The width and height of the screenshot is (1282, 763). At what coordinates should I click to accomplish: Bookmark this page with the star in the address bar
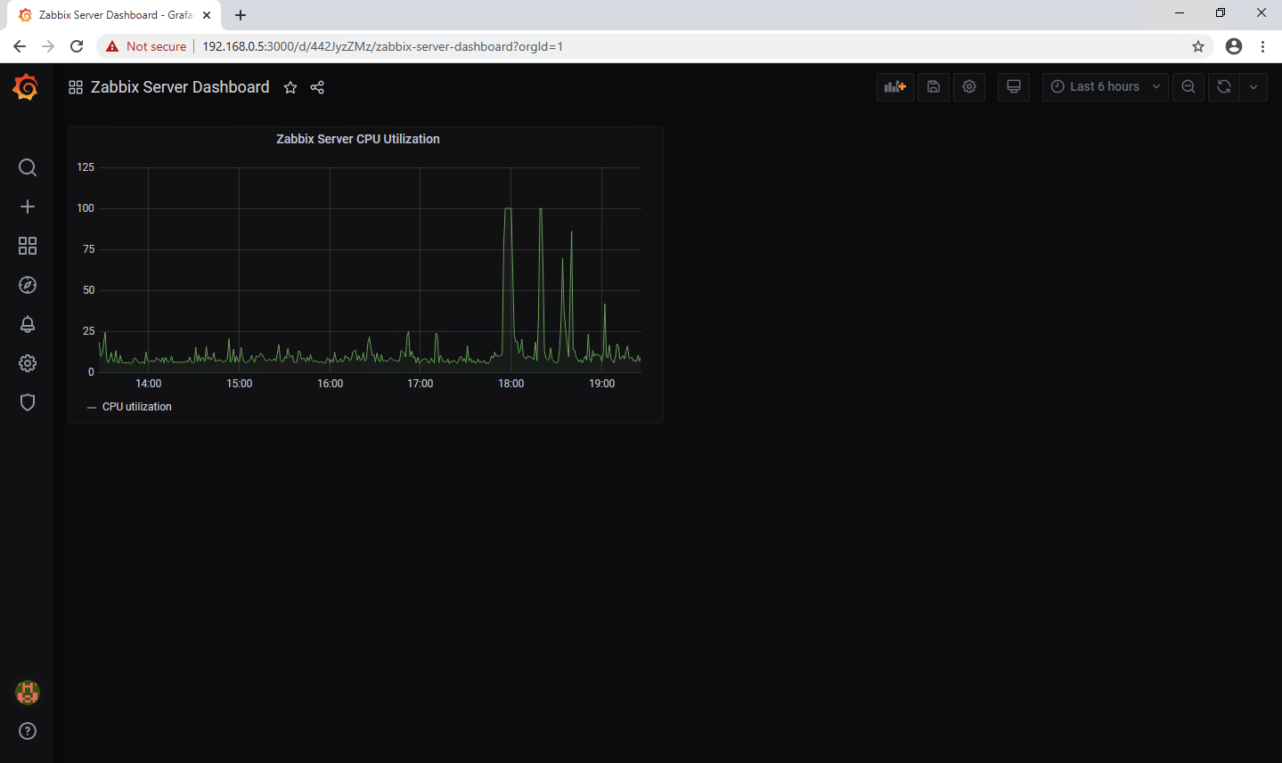pos(1198,46)
